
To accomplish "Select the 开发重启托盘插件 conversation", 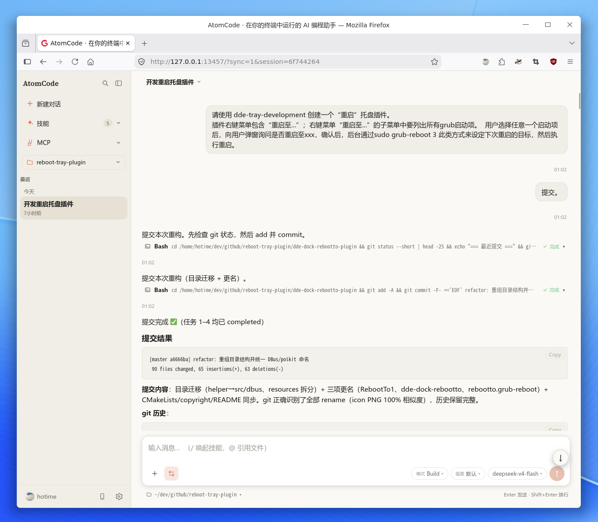I will (x=74, y=208).
